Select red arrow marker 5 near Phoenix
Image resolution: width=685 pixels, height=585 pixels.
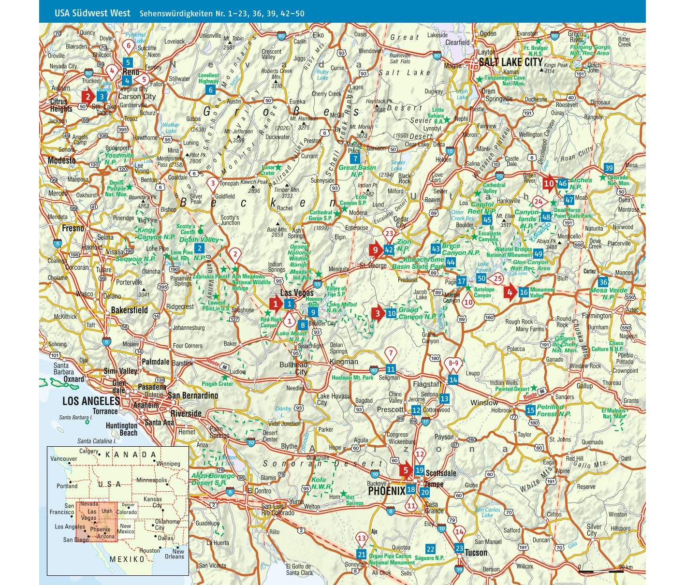406,470
